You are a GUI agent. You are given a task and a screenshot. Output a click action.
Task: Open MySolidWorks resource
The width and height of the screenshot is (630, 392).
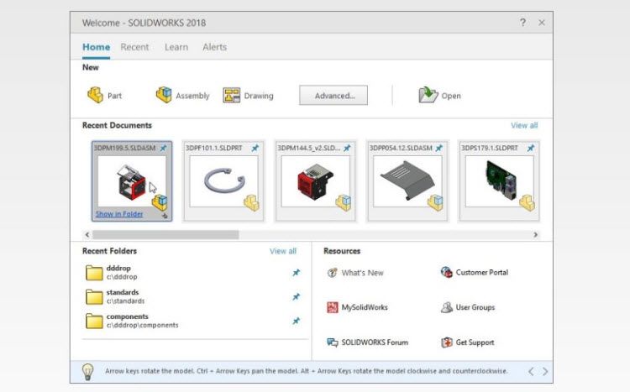(357, 307)
